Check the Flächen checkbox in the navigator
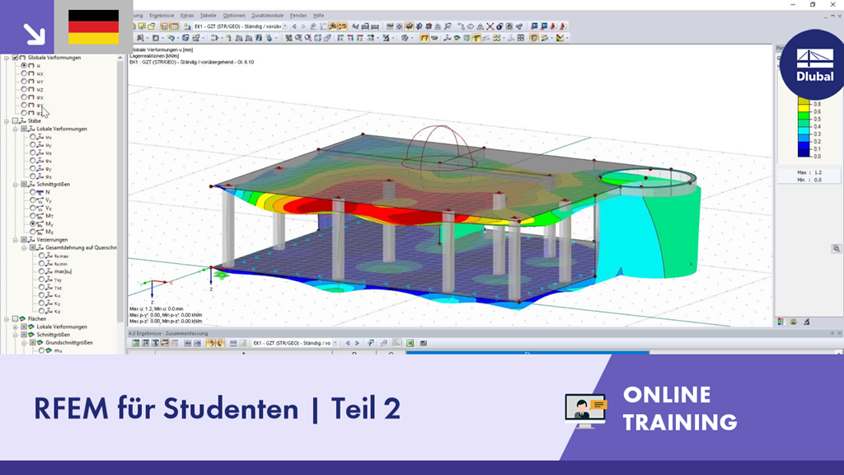The image size is (844, 475). tap(15, 319)
